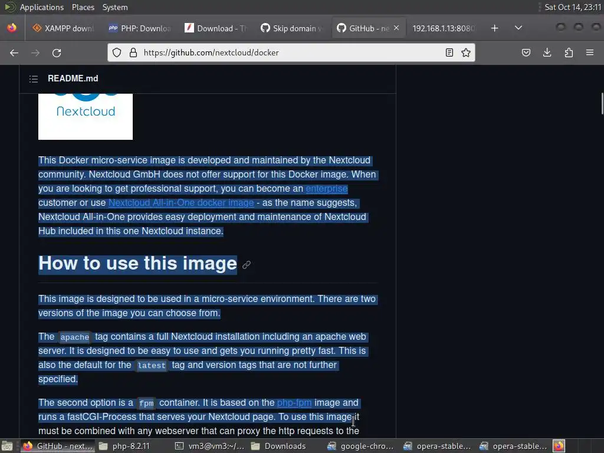Click the 'apache' code tag
The width and height of the screenshot is (604, 453).
75,337
